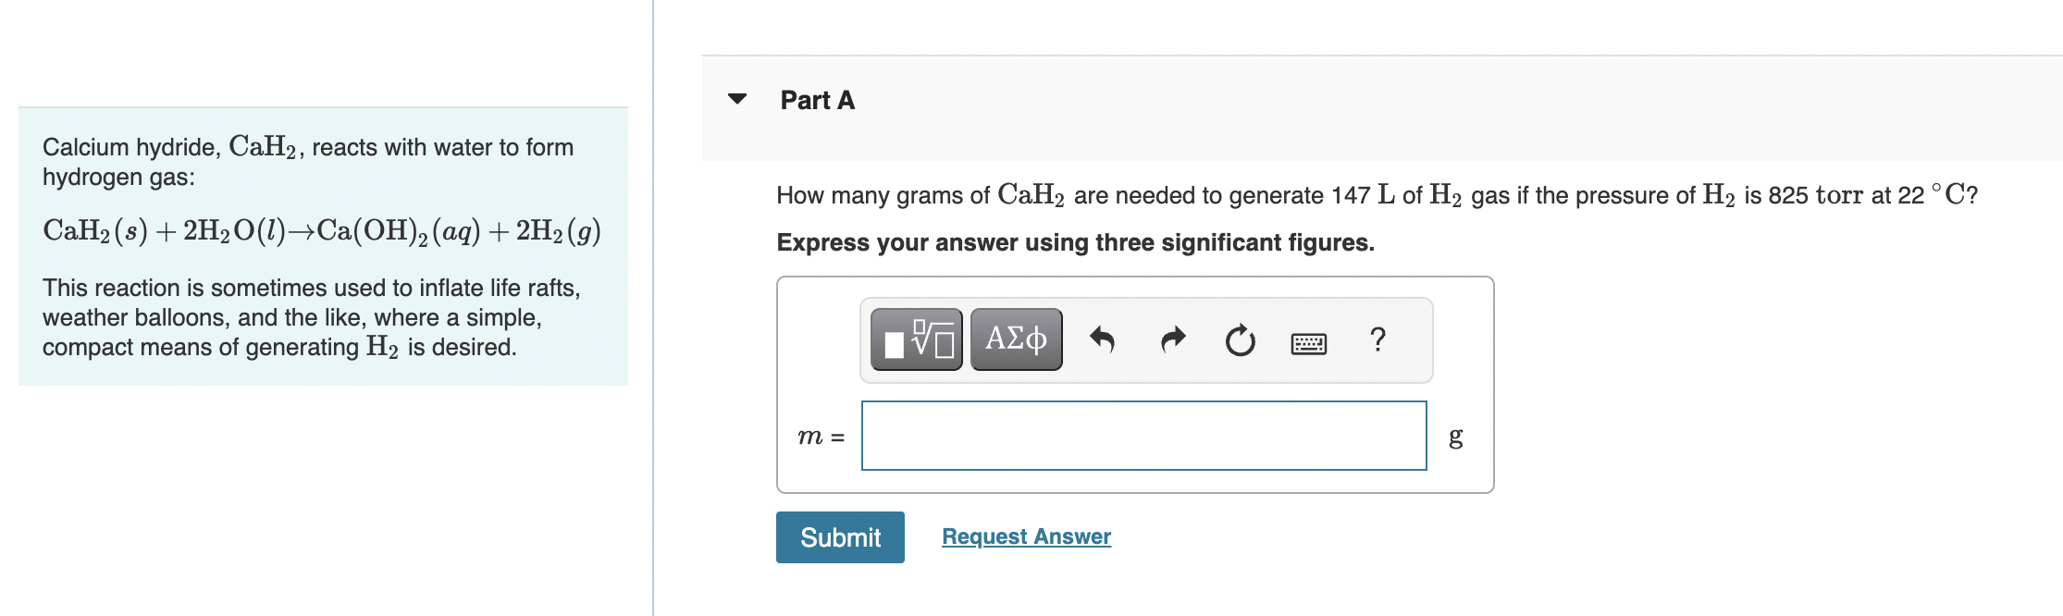The height and width of the screenshot is (616, 2063).
Task: Click the Part A heading label
Action: point(818,100)
